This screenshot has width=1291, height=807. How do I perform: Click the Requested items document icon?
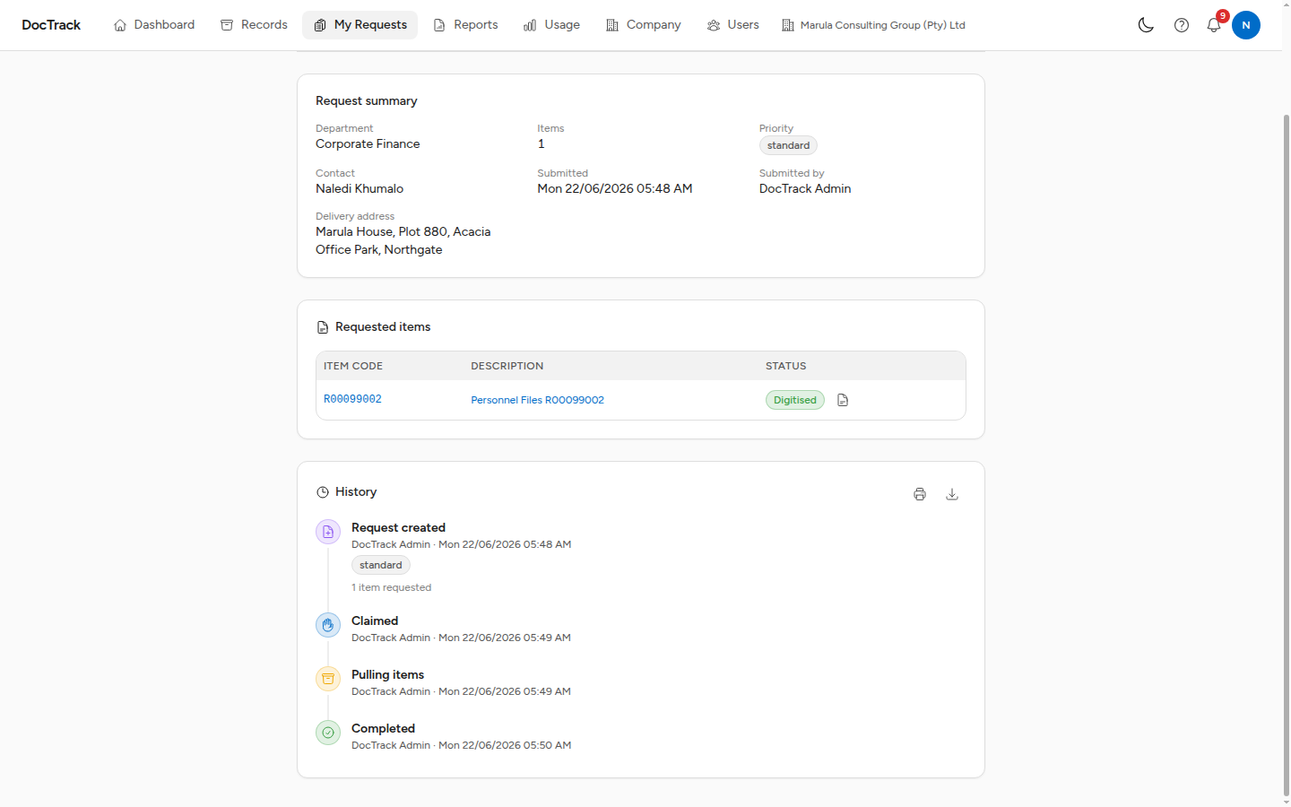click(x=323, y=327)
